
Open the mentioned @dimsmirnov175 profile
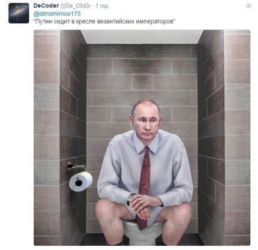pyautogui.click(x=57, y=14)
